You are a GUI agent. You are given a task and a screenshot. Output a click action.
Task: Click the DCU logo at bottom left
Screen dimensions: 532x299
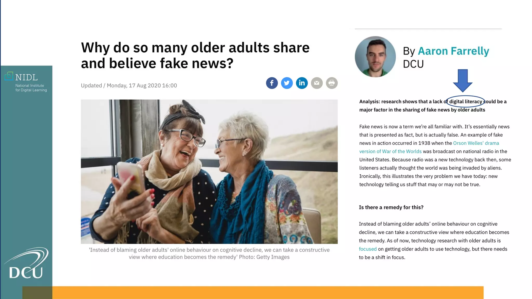pos(26,263)
